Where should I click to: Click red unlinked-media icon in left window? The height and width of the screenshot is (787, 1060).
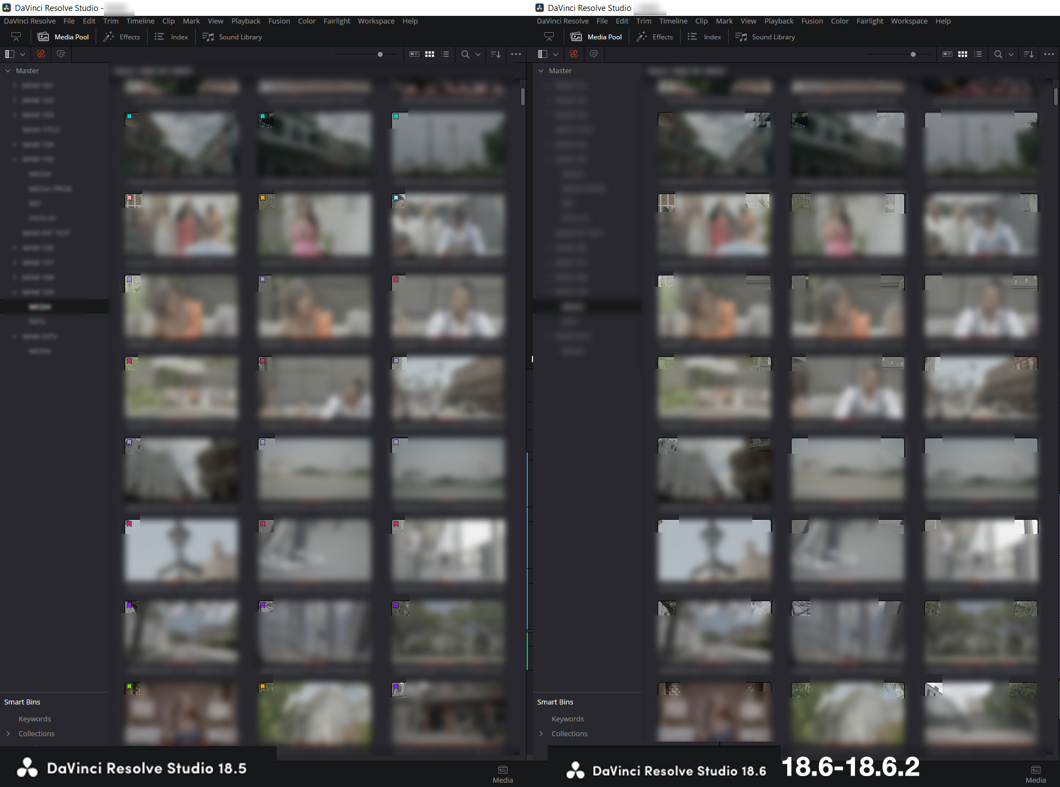click(x=40, y=54)
